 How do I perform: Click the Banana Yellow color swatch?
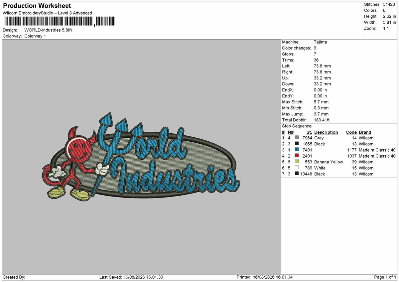point(297,162)
